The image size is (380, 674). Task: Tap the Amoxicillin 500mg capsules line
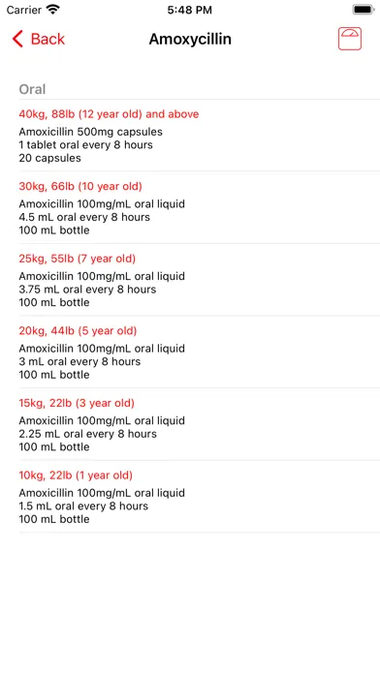(x=91, y=132)
